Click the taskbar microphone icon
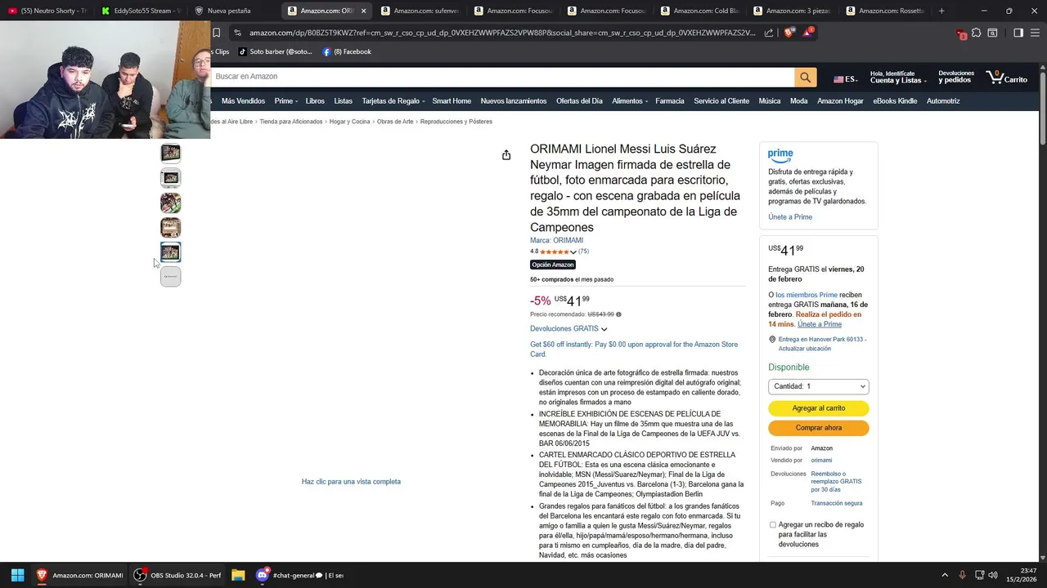The width and height of the screenshot is (1047, 588). 962,575
